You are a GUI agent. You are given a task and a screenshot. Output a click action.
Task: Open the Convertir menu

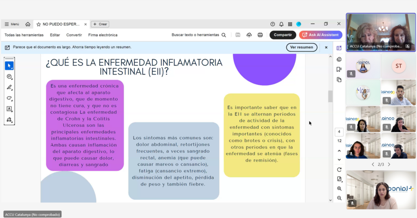74,35
